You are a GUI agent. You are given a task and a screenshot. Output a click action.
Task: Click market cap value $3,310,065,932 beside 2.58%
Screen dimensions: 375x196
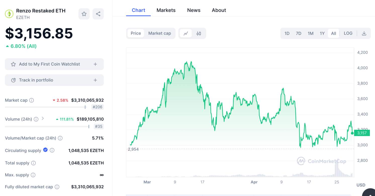coord(87,100)
